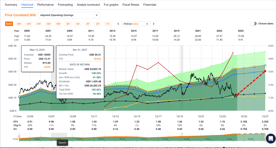
Task: Go to the Analyst scorecard tab
Action: click(88, 5)
